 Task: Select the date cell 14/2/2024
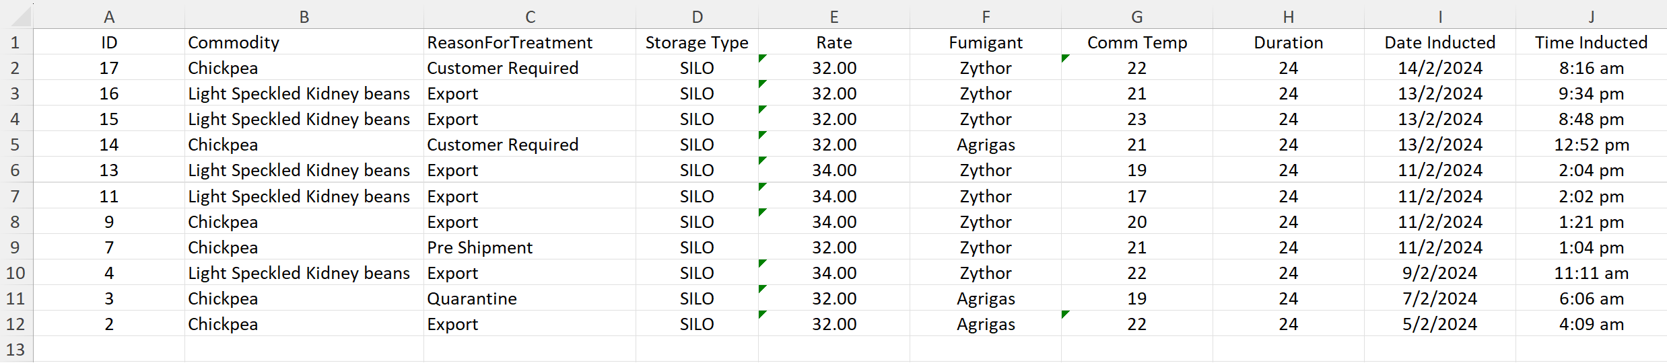(x=1439, y=68)
